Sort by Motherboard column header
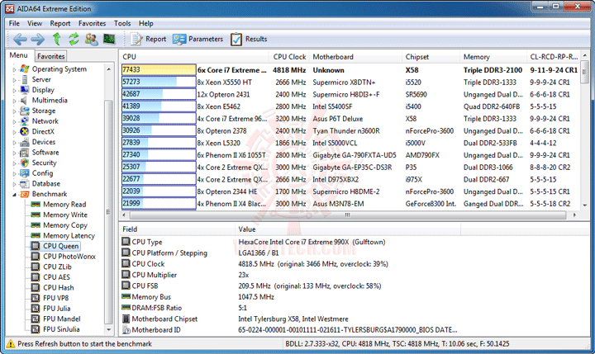Image resolution: width=595 pixels, height=354 pixels. (355, 57)
